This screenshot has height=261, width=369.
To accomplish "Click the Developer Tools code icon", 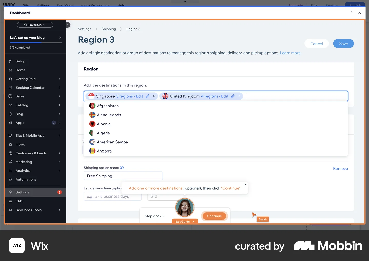I will click(x=11, y=210).
